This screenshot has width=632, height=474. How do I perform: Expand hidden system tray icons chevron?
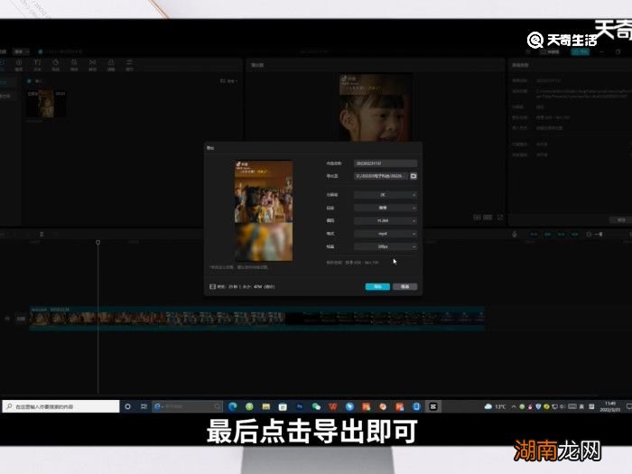[x=514, y=406]
